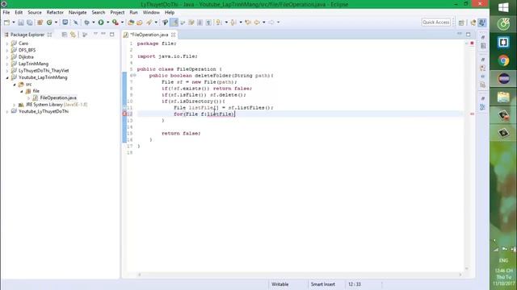The image size is (517, 290).
Task: Select Youtube_LyThuyetDoThi project
Action: point(43,111)
